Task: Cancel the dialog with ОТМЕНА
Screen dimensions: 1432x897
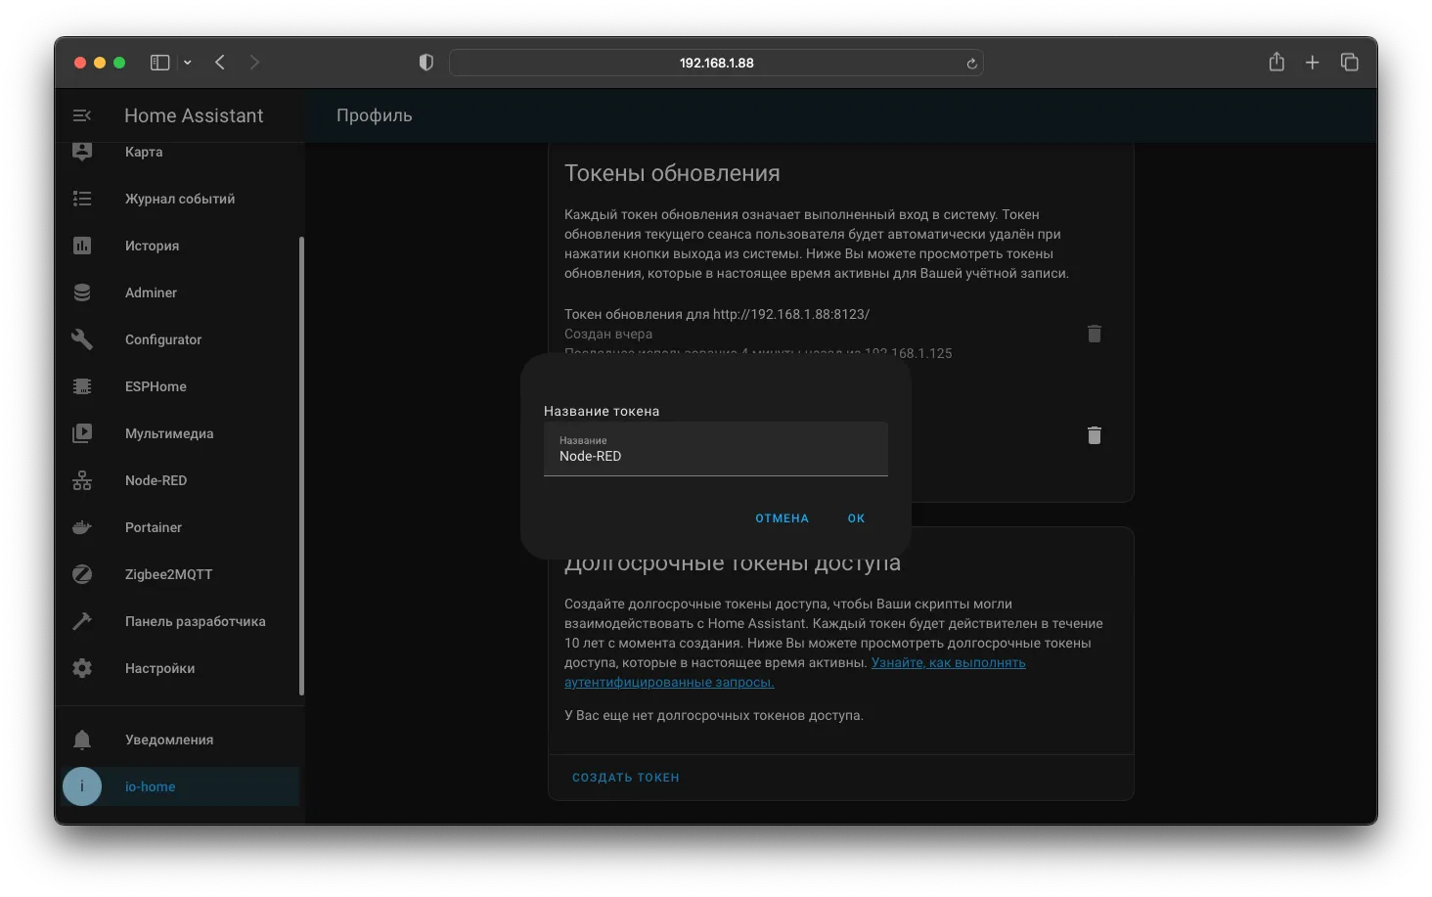Action: pos(782,518)
